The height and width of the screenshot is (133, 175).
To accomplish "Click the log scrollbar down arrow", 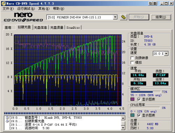I will point(123,128).
